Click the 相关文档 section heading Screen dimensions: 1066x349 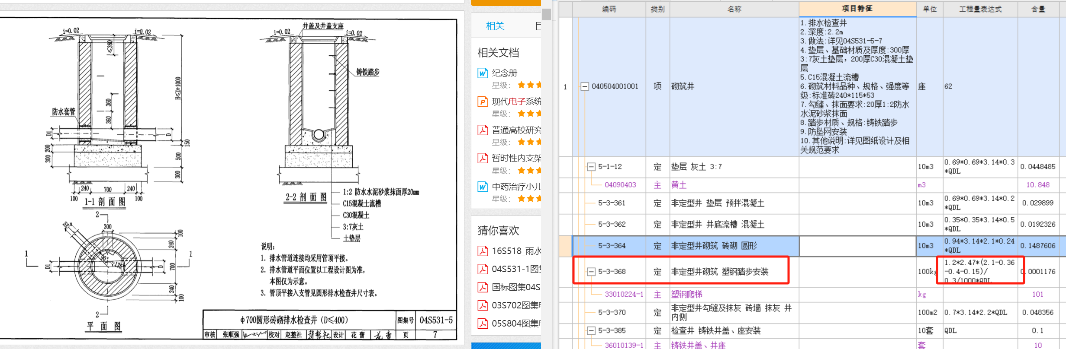click(498, 53)
